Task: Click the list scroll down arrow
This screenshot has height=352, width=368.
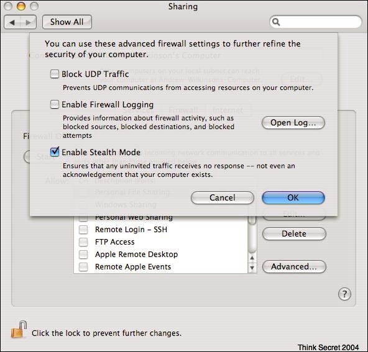Action: coord(252,268)
